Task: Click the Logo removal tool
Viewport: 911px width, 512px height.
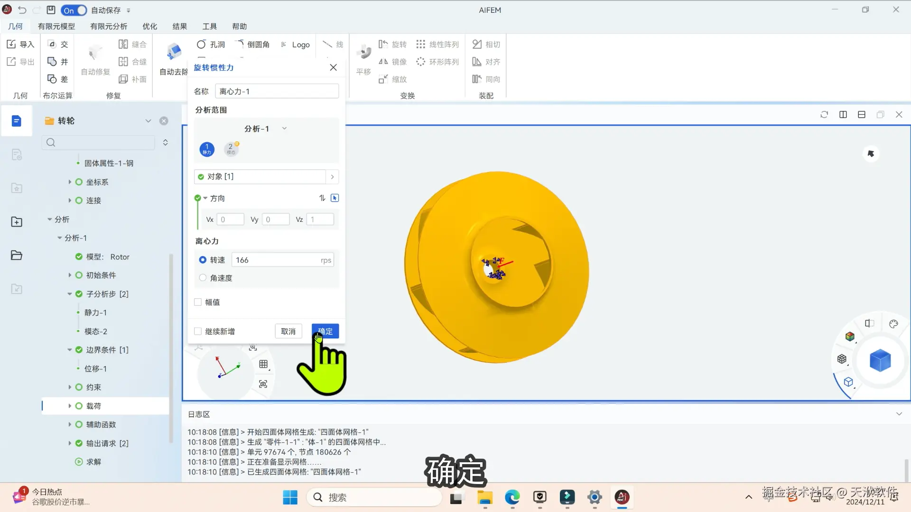Action: [x=295, y=45]
